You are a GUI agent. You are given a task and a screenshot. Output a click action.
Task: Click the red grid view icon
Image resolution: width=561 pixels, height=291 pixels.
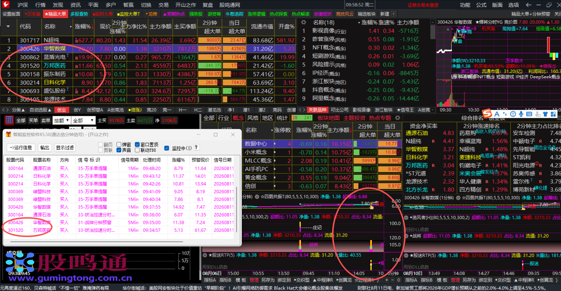pyautogui.click(x=9, y=120)
